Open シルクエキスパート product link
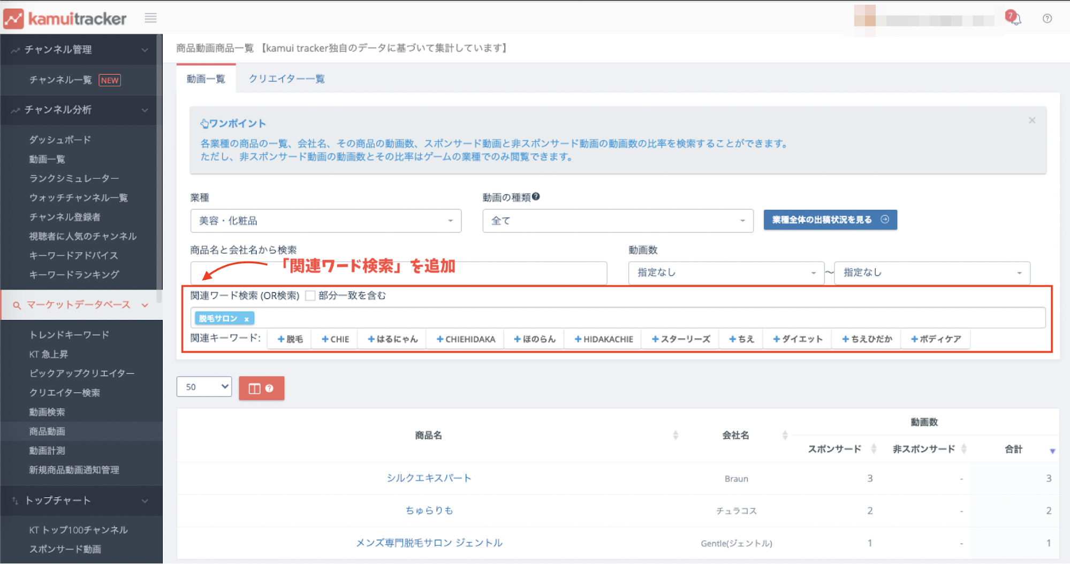Screen dimensions: 1070x564 429,478
